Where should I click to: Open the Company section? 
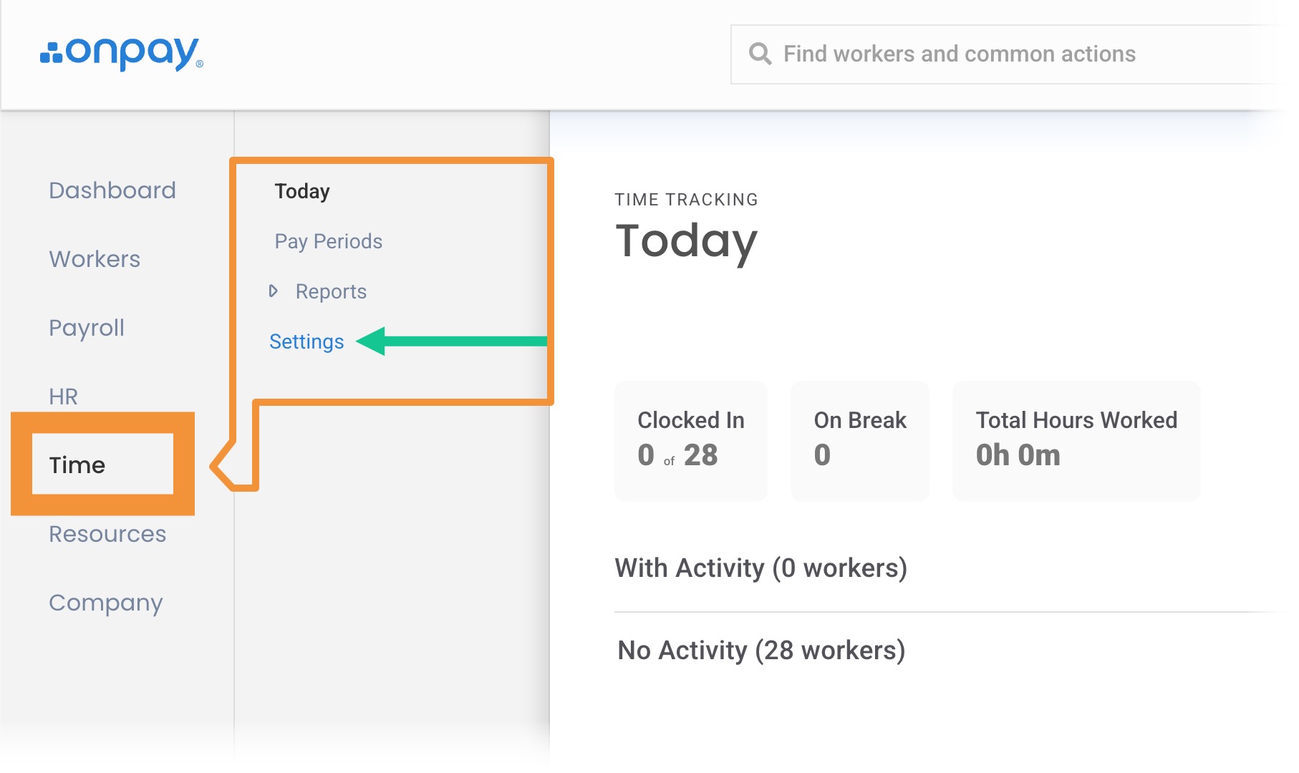106,603
